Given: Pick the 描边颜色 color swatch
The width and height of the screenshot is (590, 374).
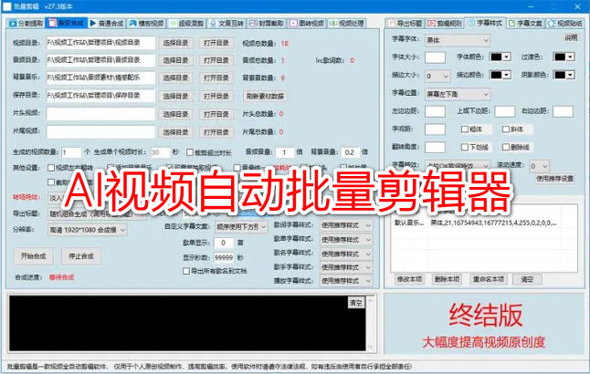Looking at the screenshot, I should [500, 75].
